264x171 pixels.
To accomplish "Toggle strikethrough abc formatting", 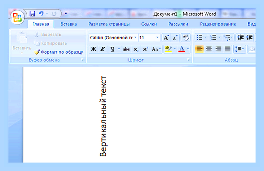I will (126, 49).
